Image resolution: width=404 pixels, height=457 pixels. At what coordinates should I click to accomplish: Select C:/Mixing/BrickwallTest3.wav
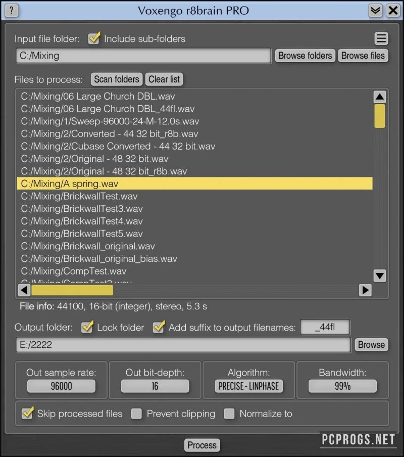click(x=194, y=209)
